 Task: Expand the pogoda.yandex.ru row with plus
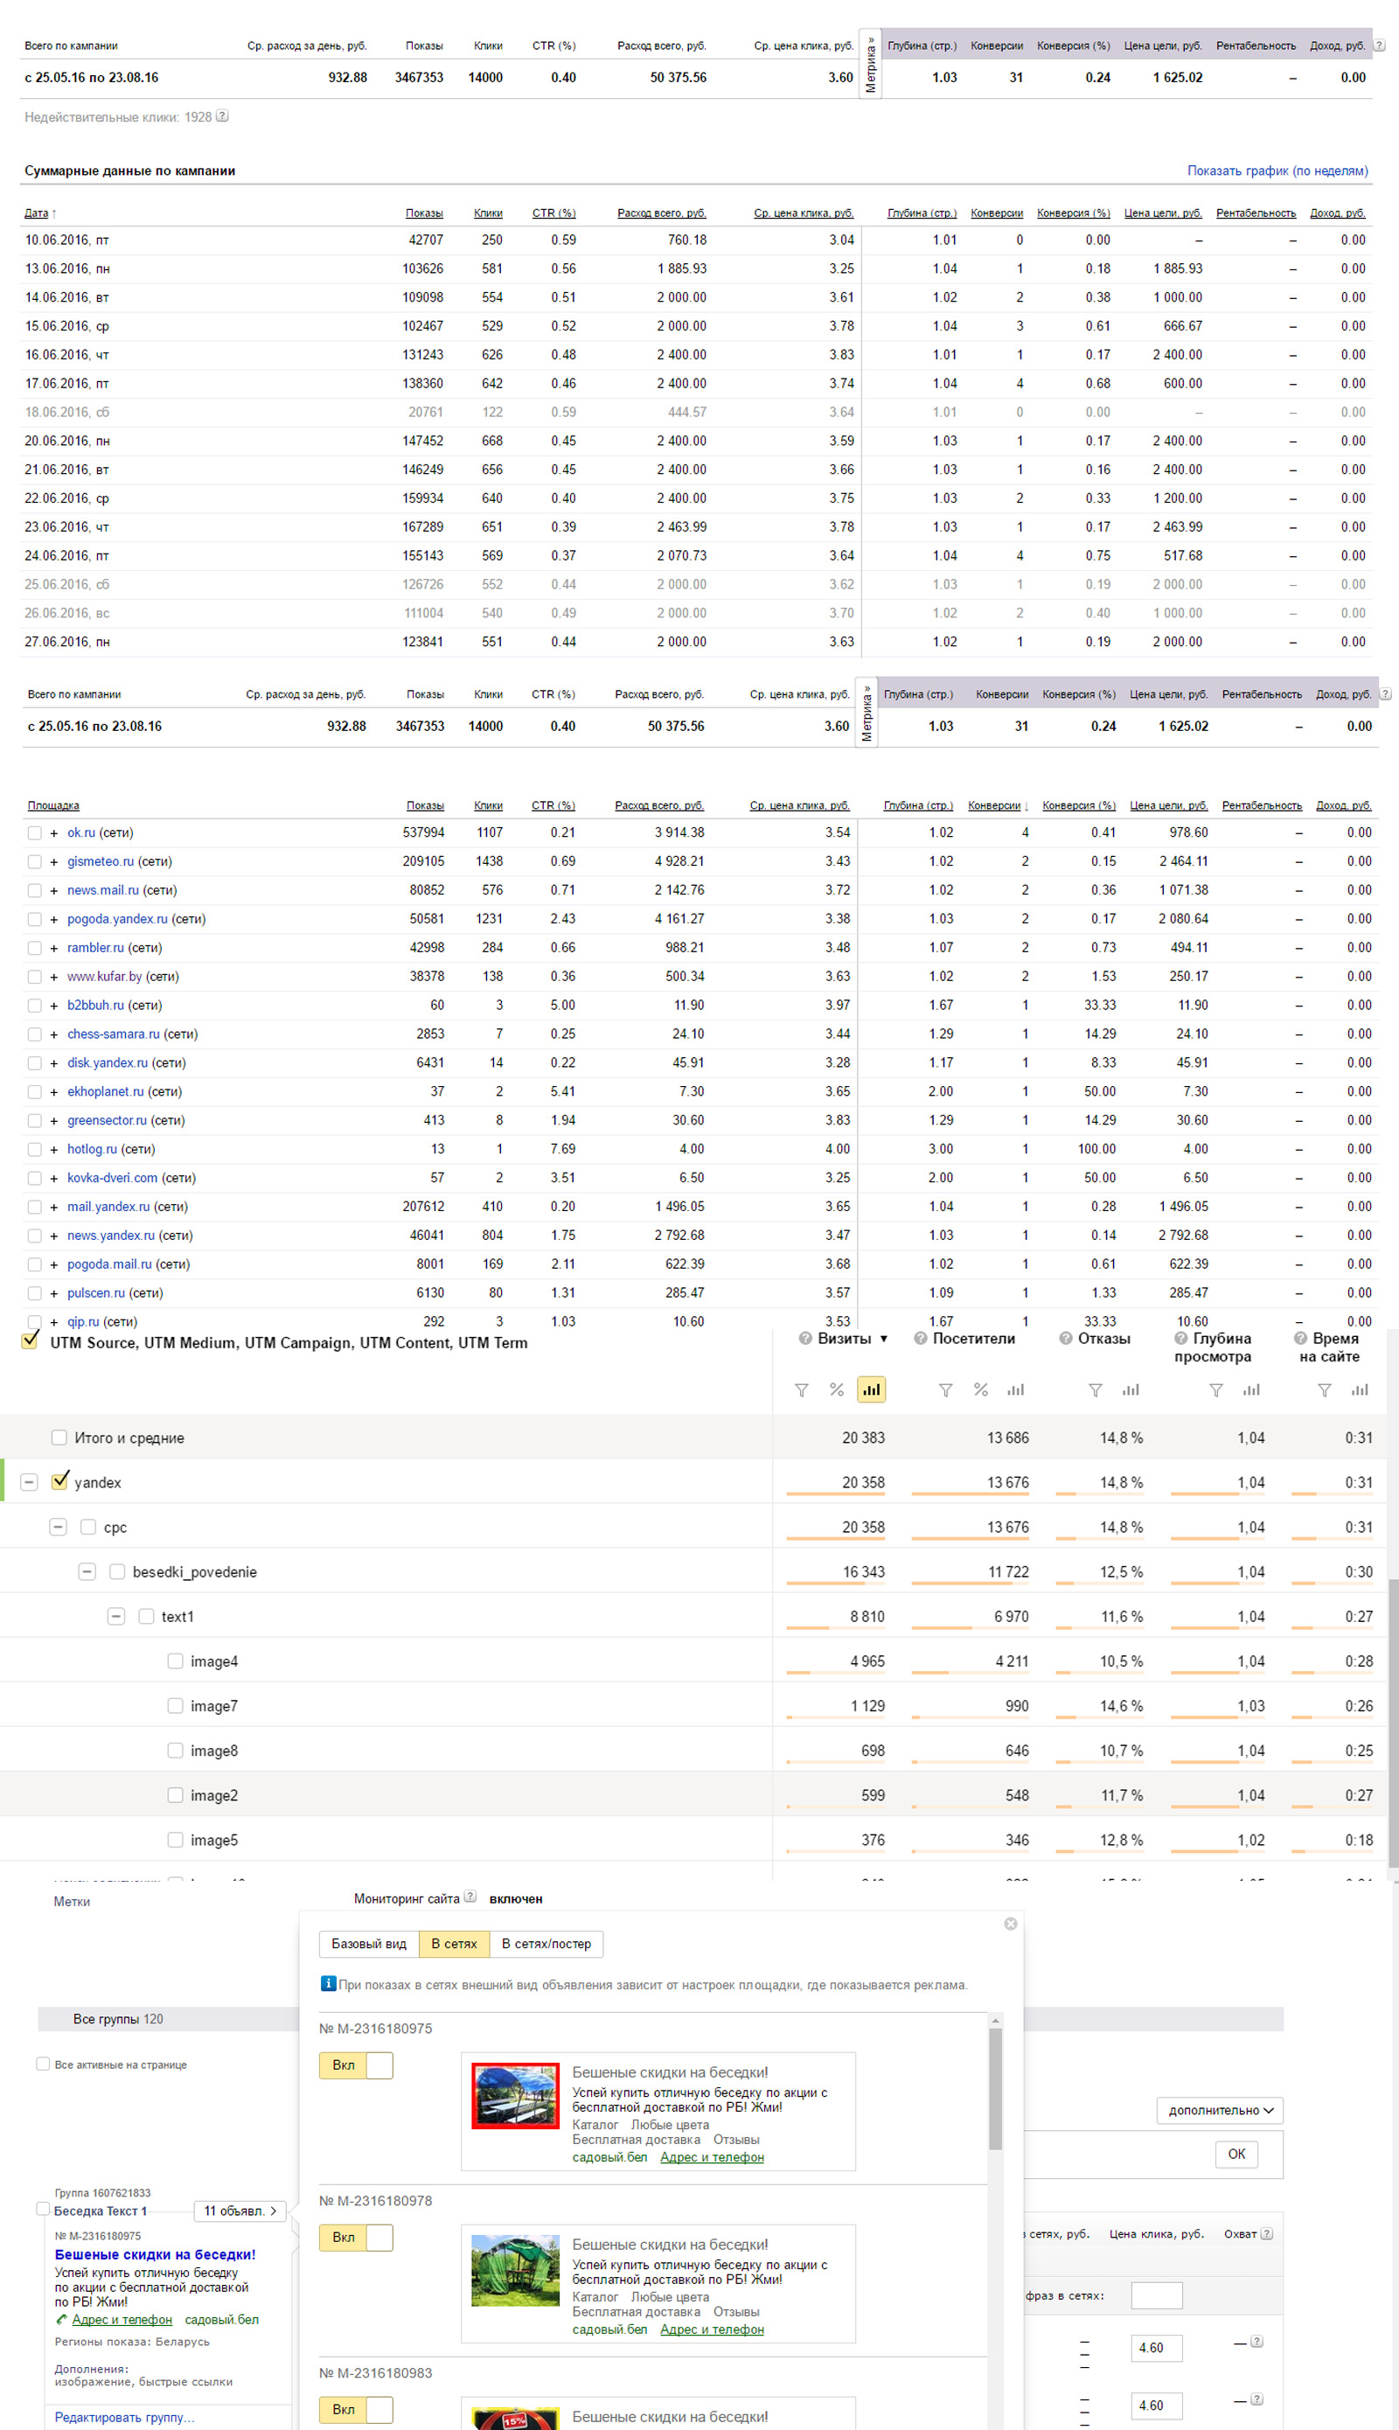tap(54, 920)
